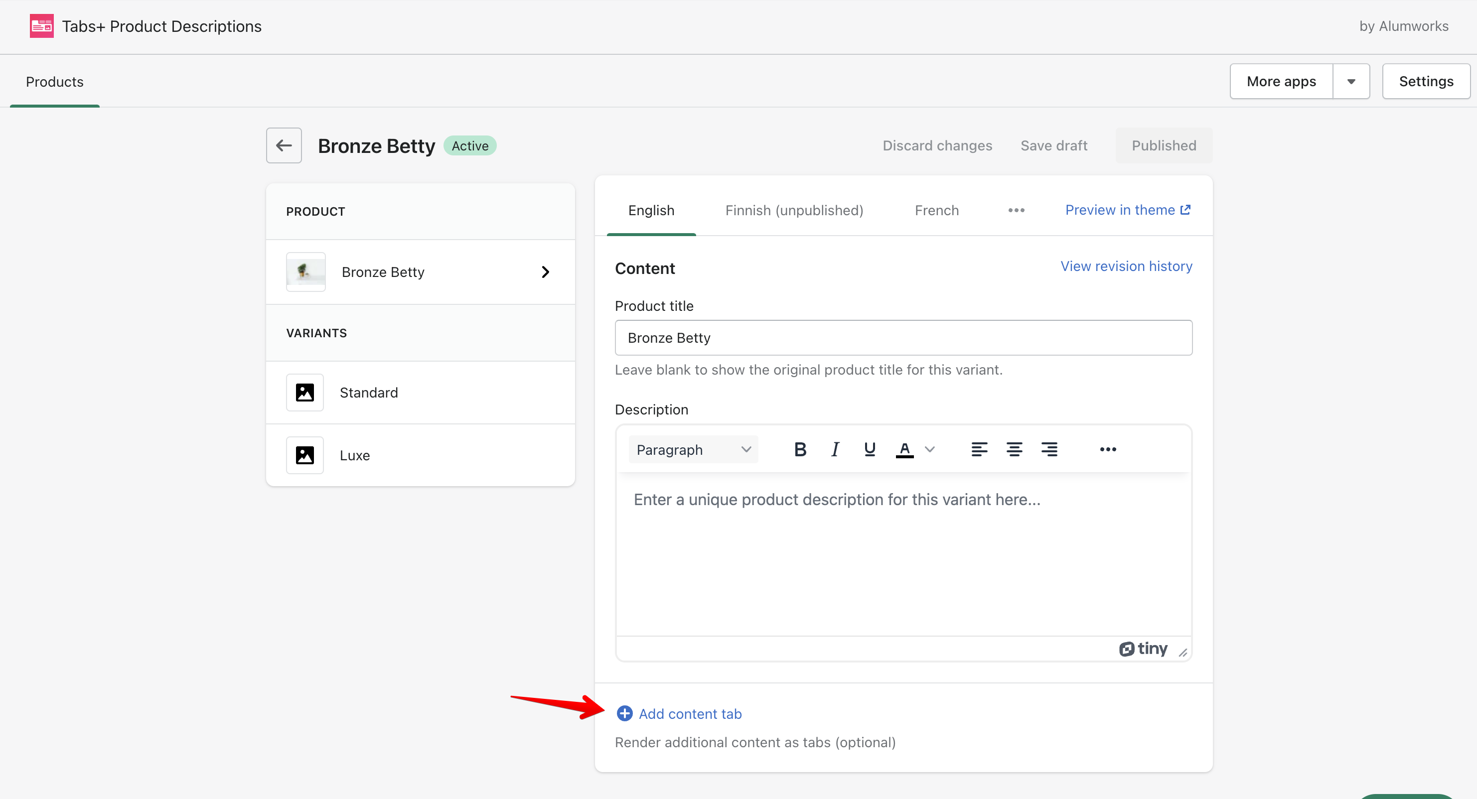Screen dimensions: 1477x799
Task: Click the Underline formatting icon
Action: pyautogui.click(x=869, y=450)
